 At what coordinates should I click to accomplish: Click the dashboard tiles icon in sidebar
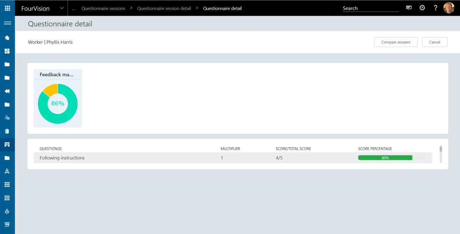coord(7,51)
